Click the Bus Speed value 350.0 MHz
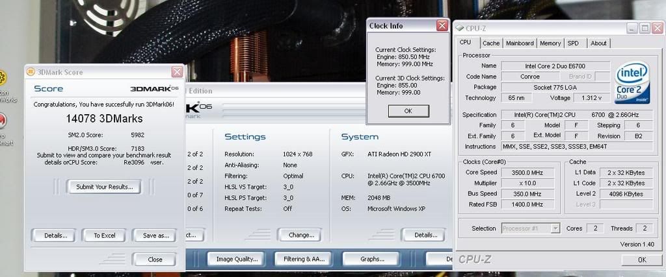Screen dimensions: 666x277 pyautogui.click(x=527, y=194)
